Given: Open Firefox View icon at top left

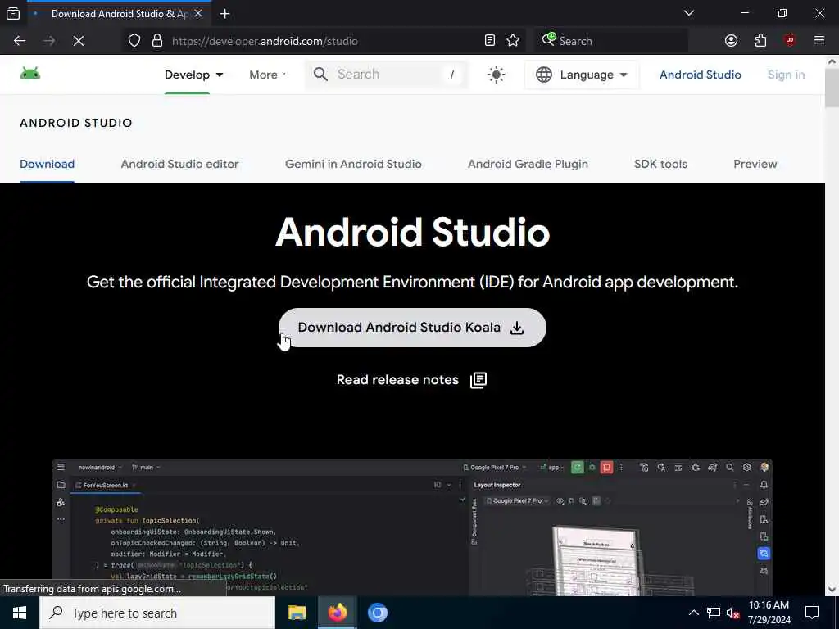Looking at the screenshot, I should [13, 14].
